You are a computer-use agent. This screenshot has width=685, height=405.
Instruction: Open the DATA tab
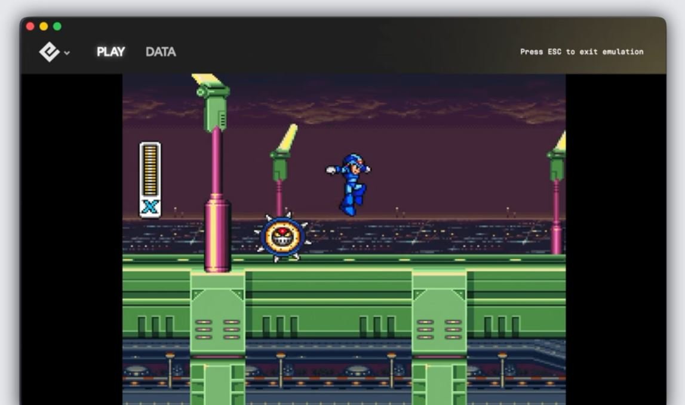point(161,52)
